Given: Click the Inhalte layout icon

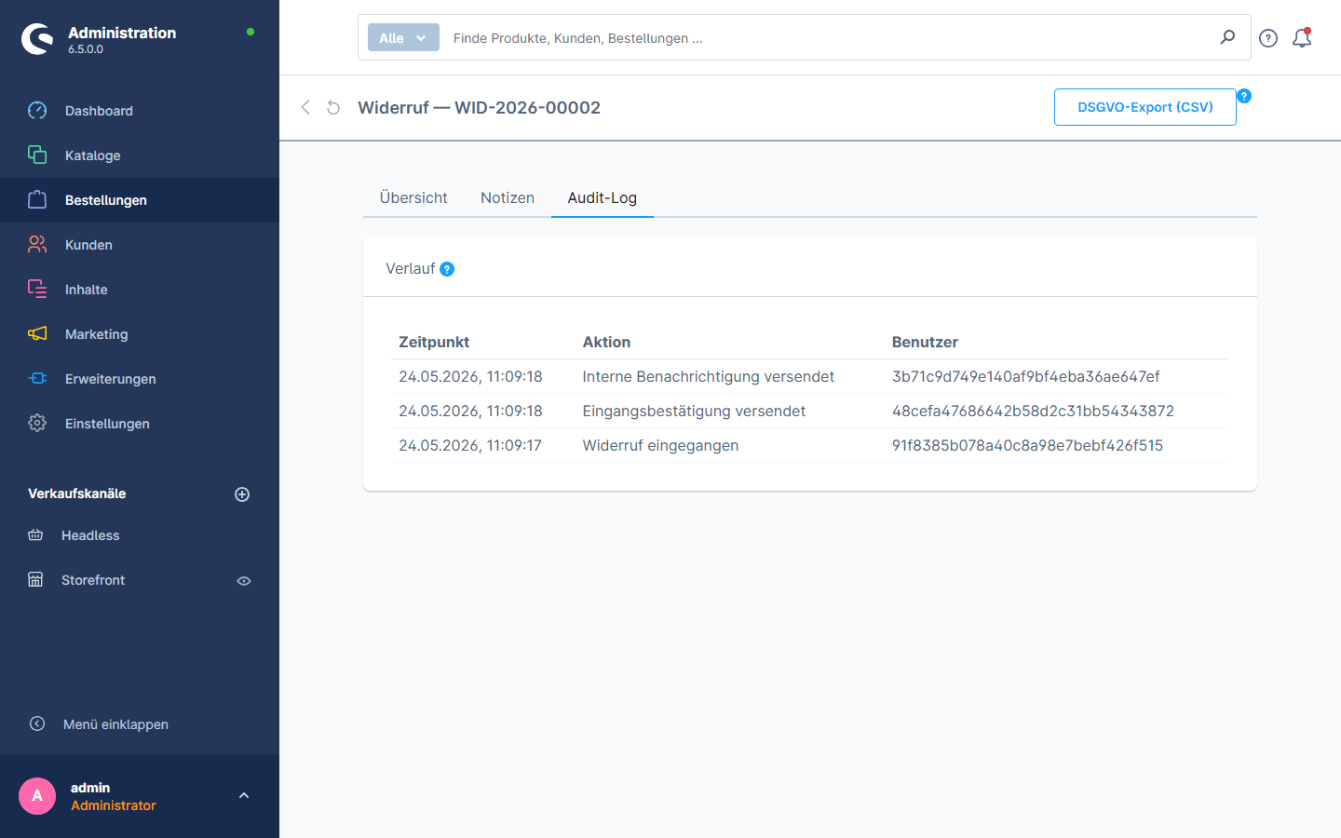Looking at the screenshot, I should (37, 290).
